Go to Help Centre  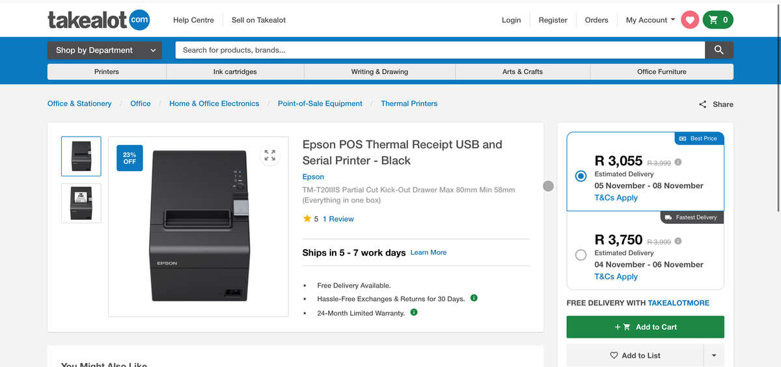193,20
